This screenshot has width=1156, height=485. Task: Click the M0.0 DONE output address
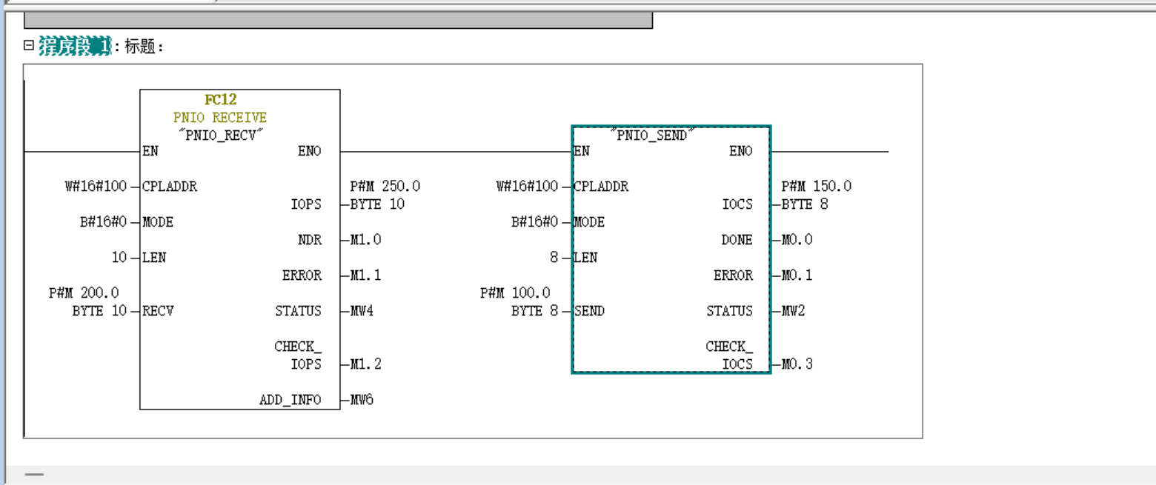(x=797, y=240)
